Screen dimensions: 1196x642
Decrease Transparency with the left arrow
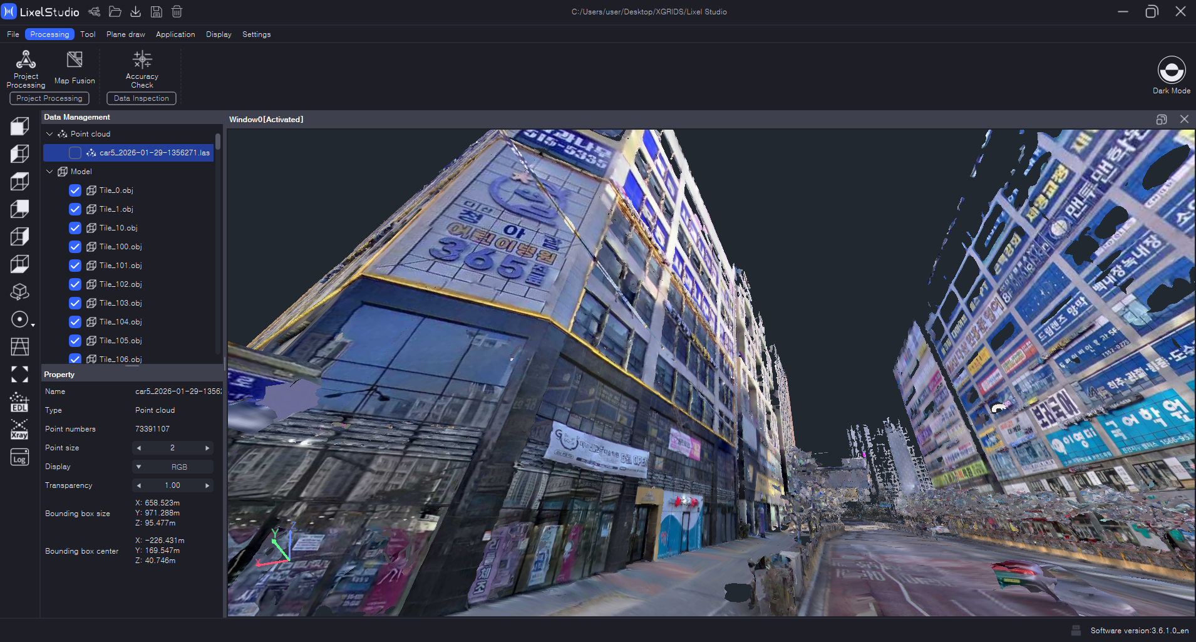pyautogui.click(x=138, y=485)
